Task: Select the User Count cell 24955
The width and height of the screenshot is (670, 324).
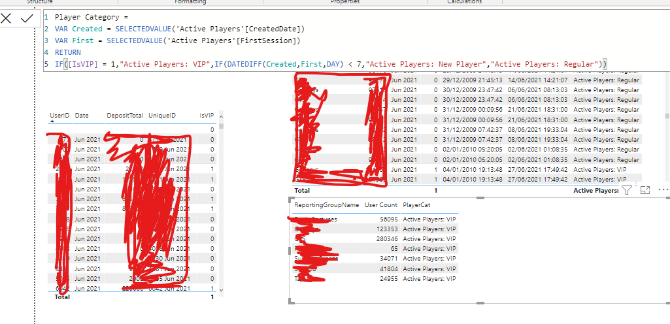Action: (x=388, y=278)
